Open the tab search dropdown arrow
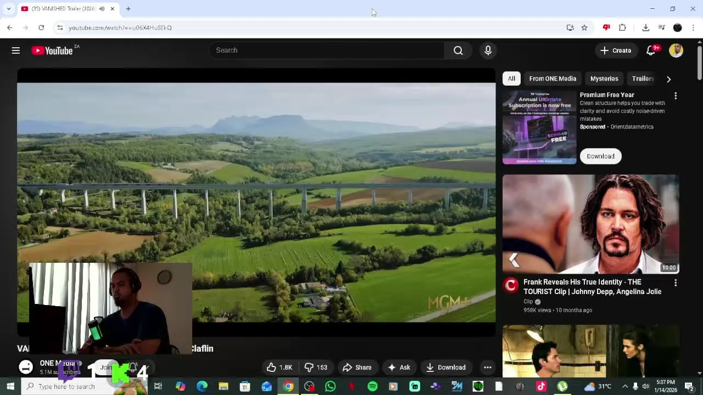703x395 pixels. coord(8,9)
